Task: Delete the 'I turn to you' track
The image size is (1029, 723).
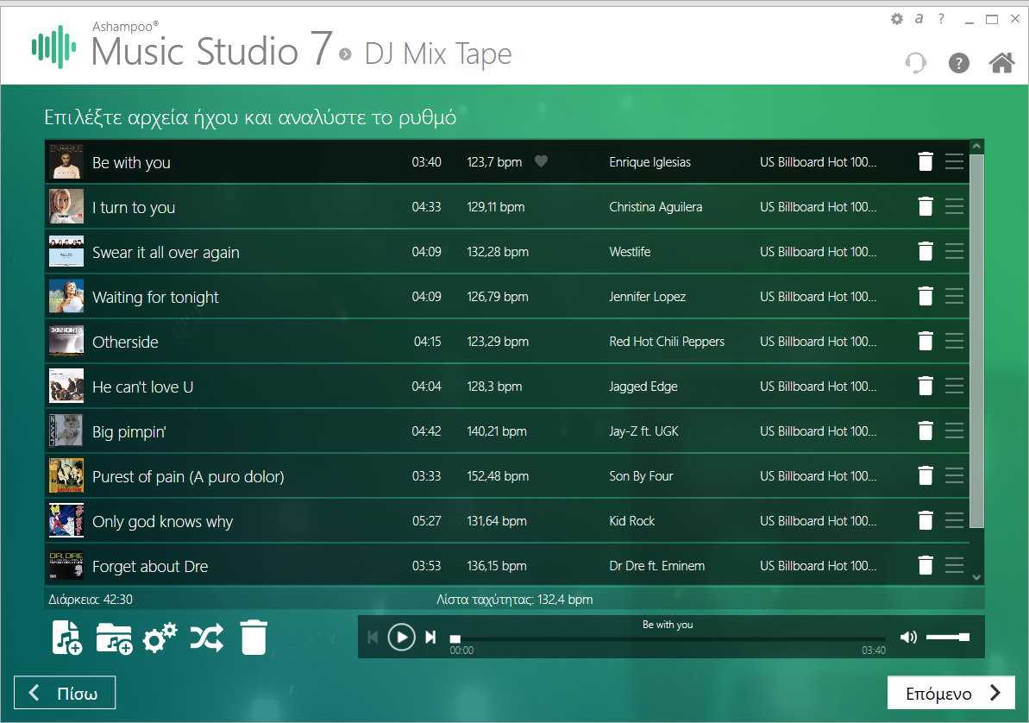Action: point(925,206)
